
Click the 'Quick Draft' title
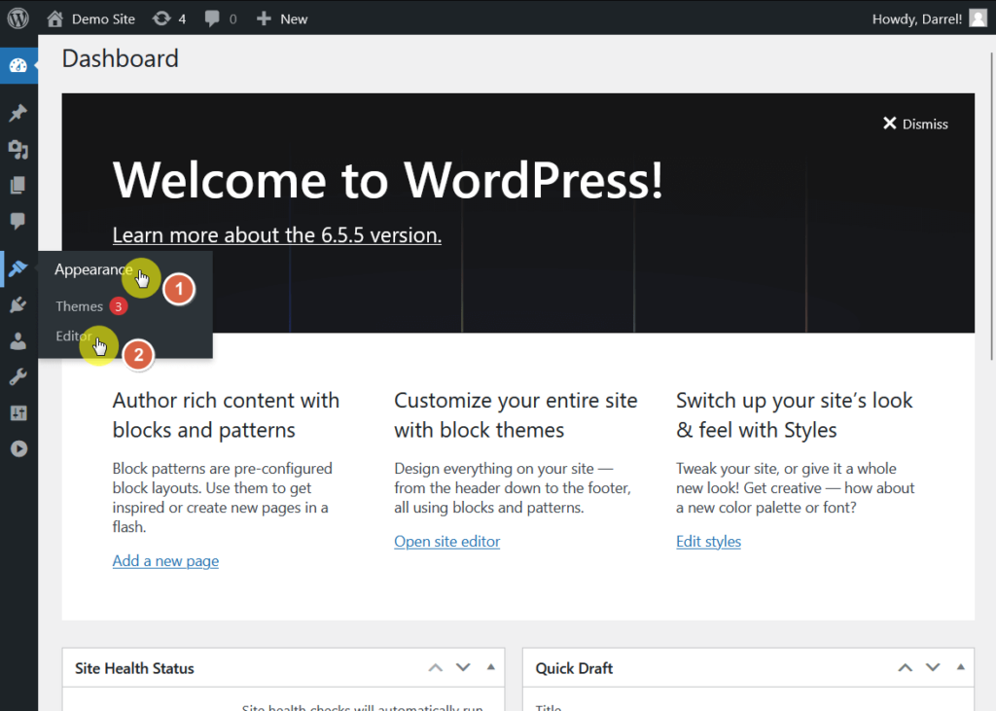click(574, 668)
